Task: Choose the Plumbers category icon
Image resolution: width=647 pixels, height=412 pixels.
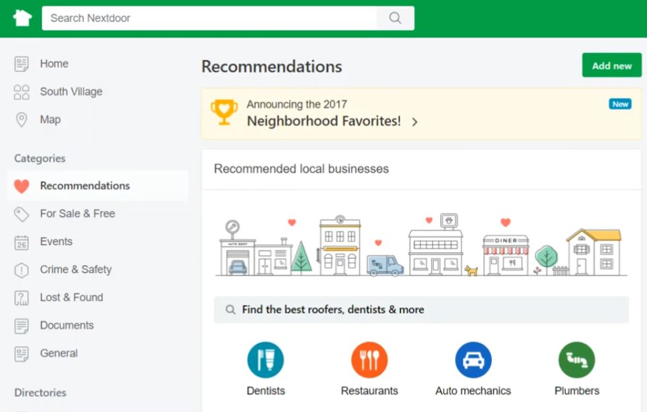Action: click(576, 360)
